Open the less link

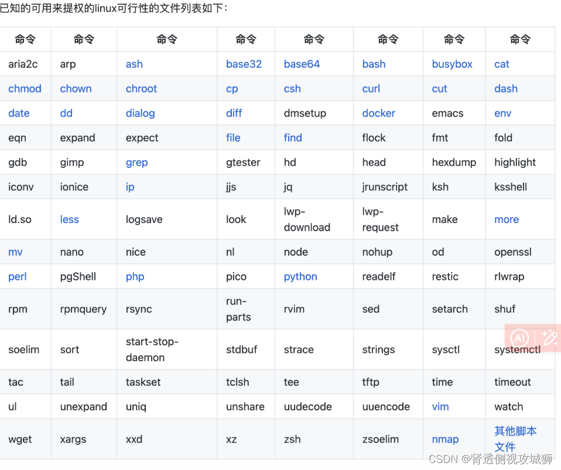point(70,219)
